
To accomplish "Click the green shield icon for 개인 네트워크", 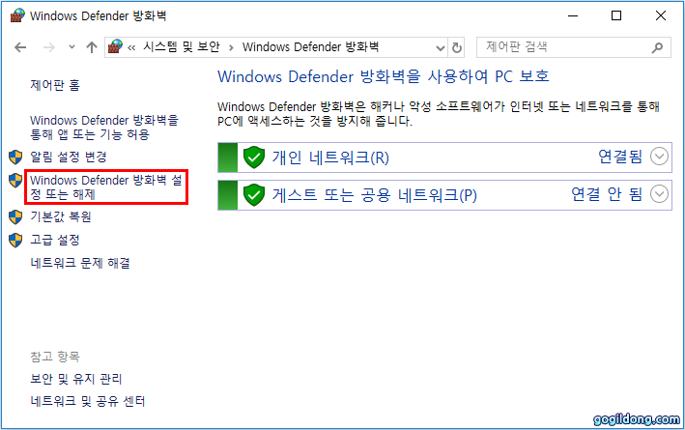I will [x=254, y=158].
